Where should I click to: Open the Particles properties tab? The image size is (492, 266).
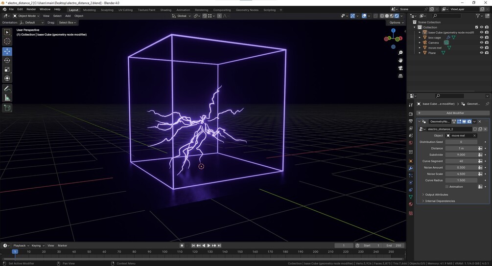[411, 176]
